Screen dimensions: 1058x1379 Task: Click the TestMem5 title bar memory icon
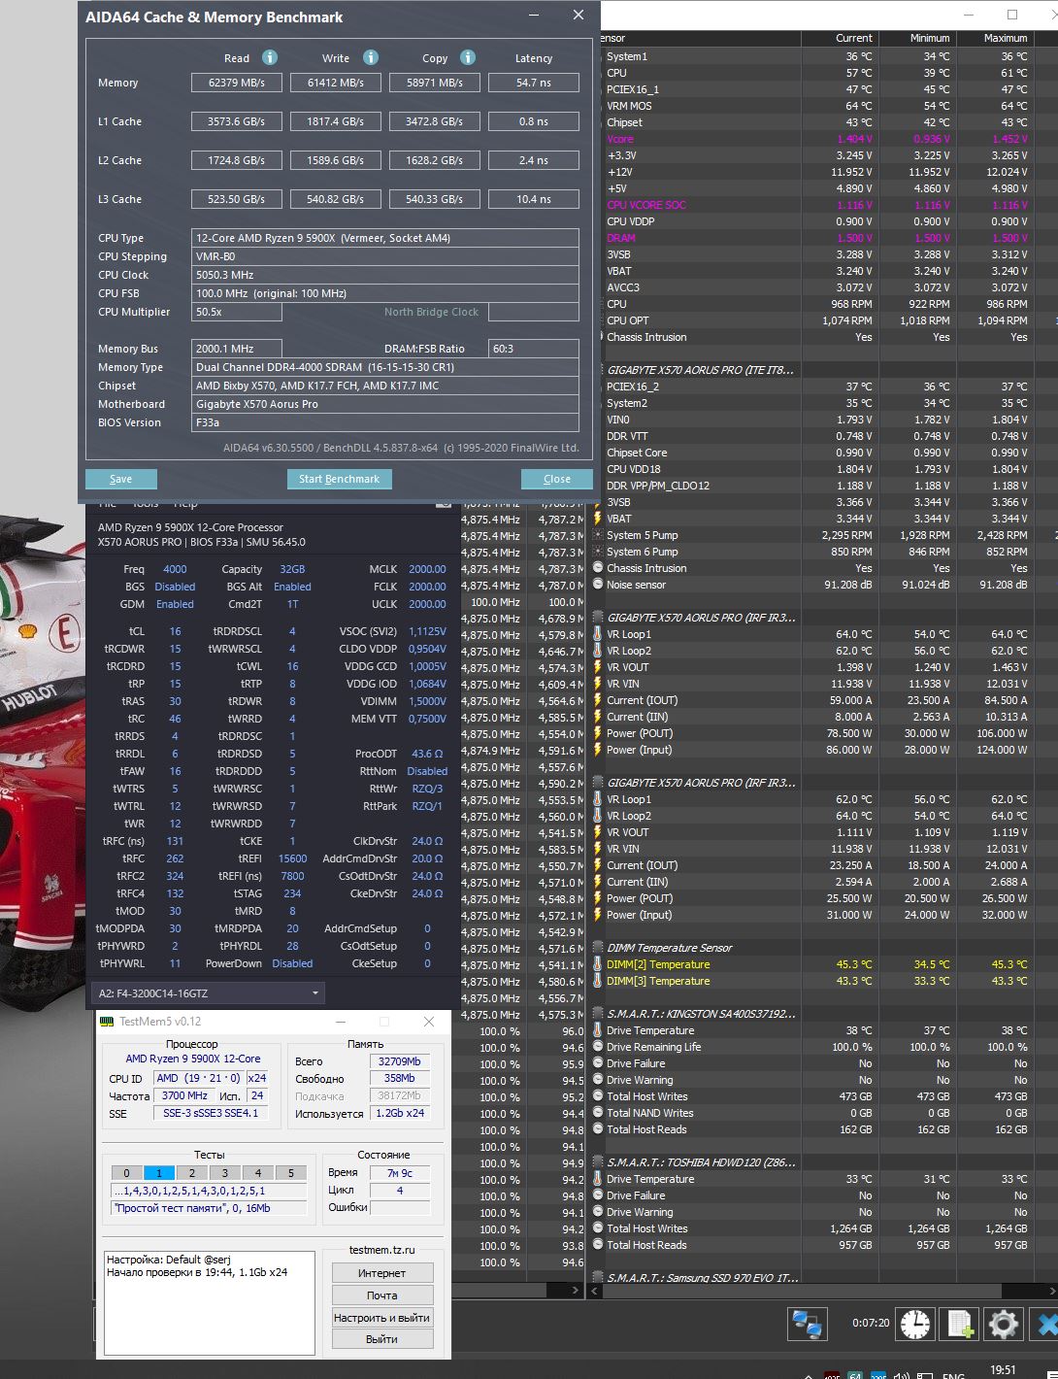107,1022
